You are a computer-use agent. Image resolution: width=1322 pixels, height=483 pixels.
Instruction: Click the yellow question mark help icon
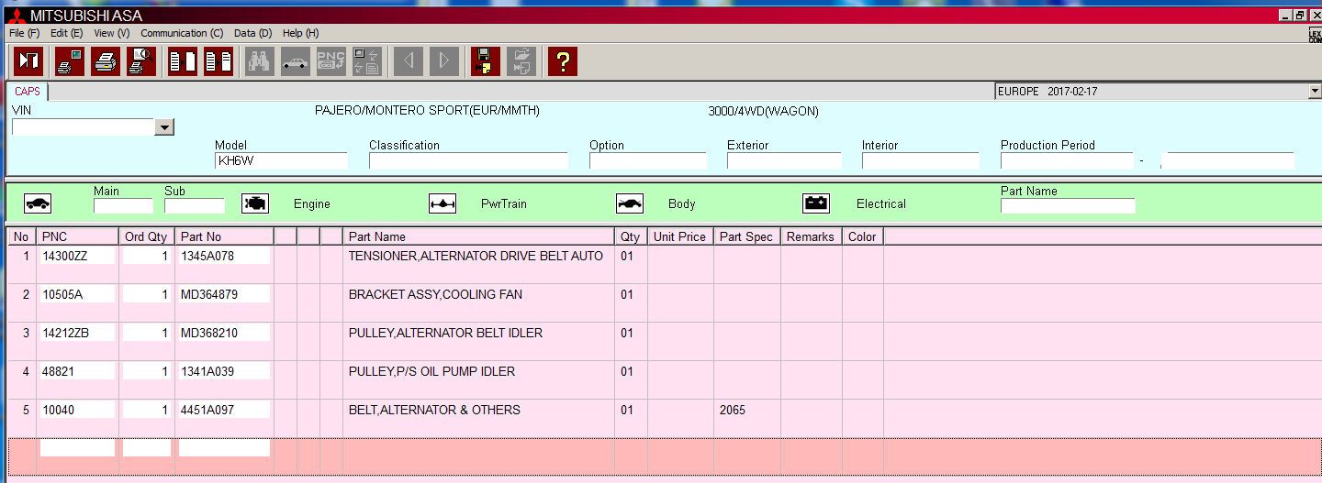(x=562, y=61)
